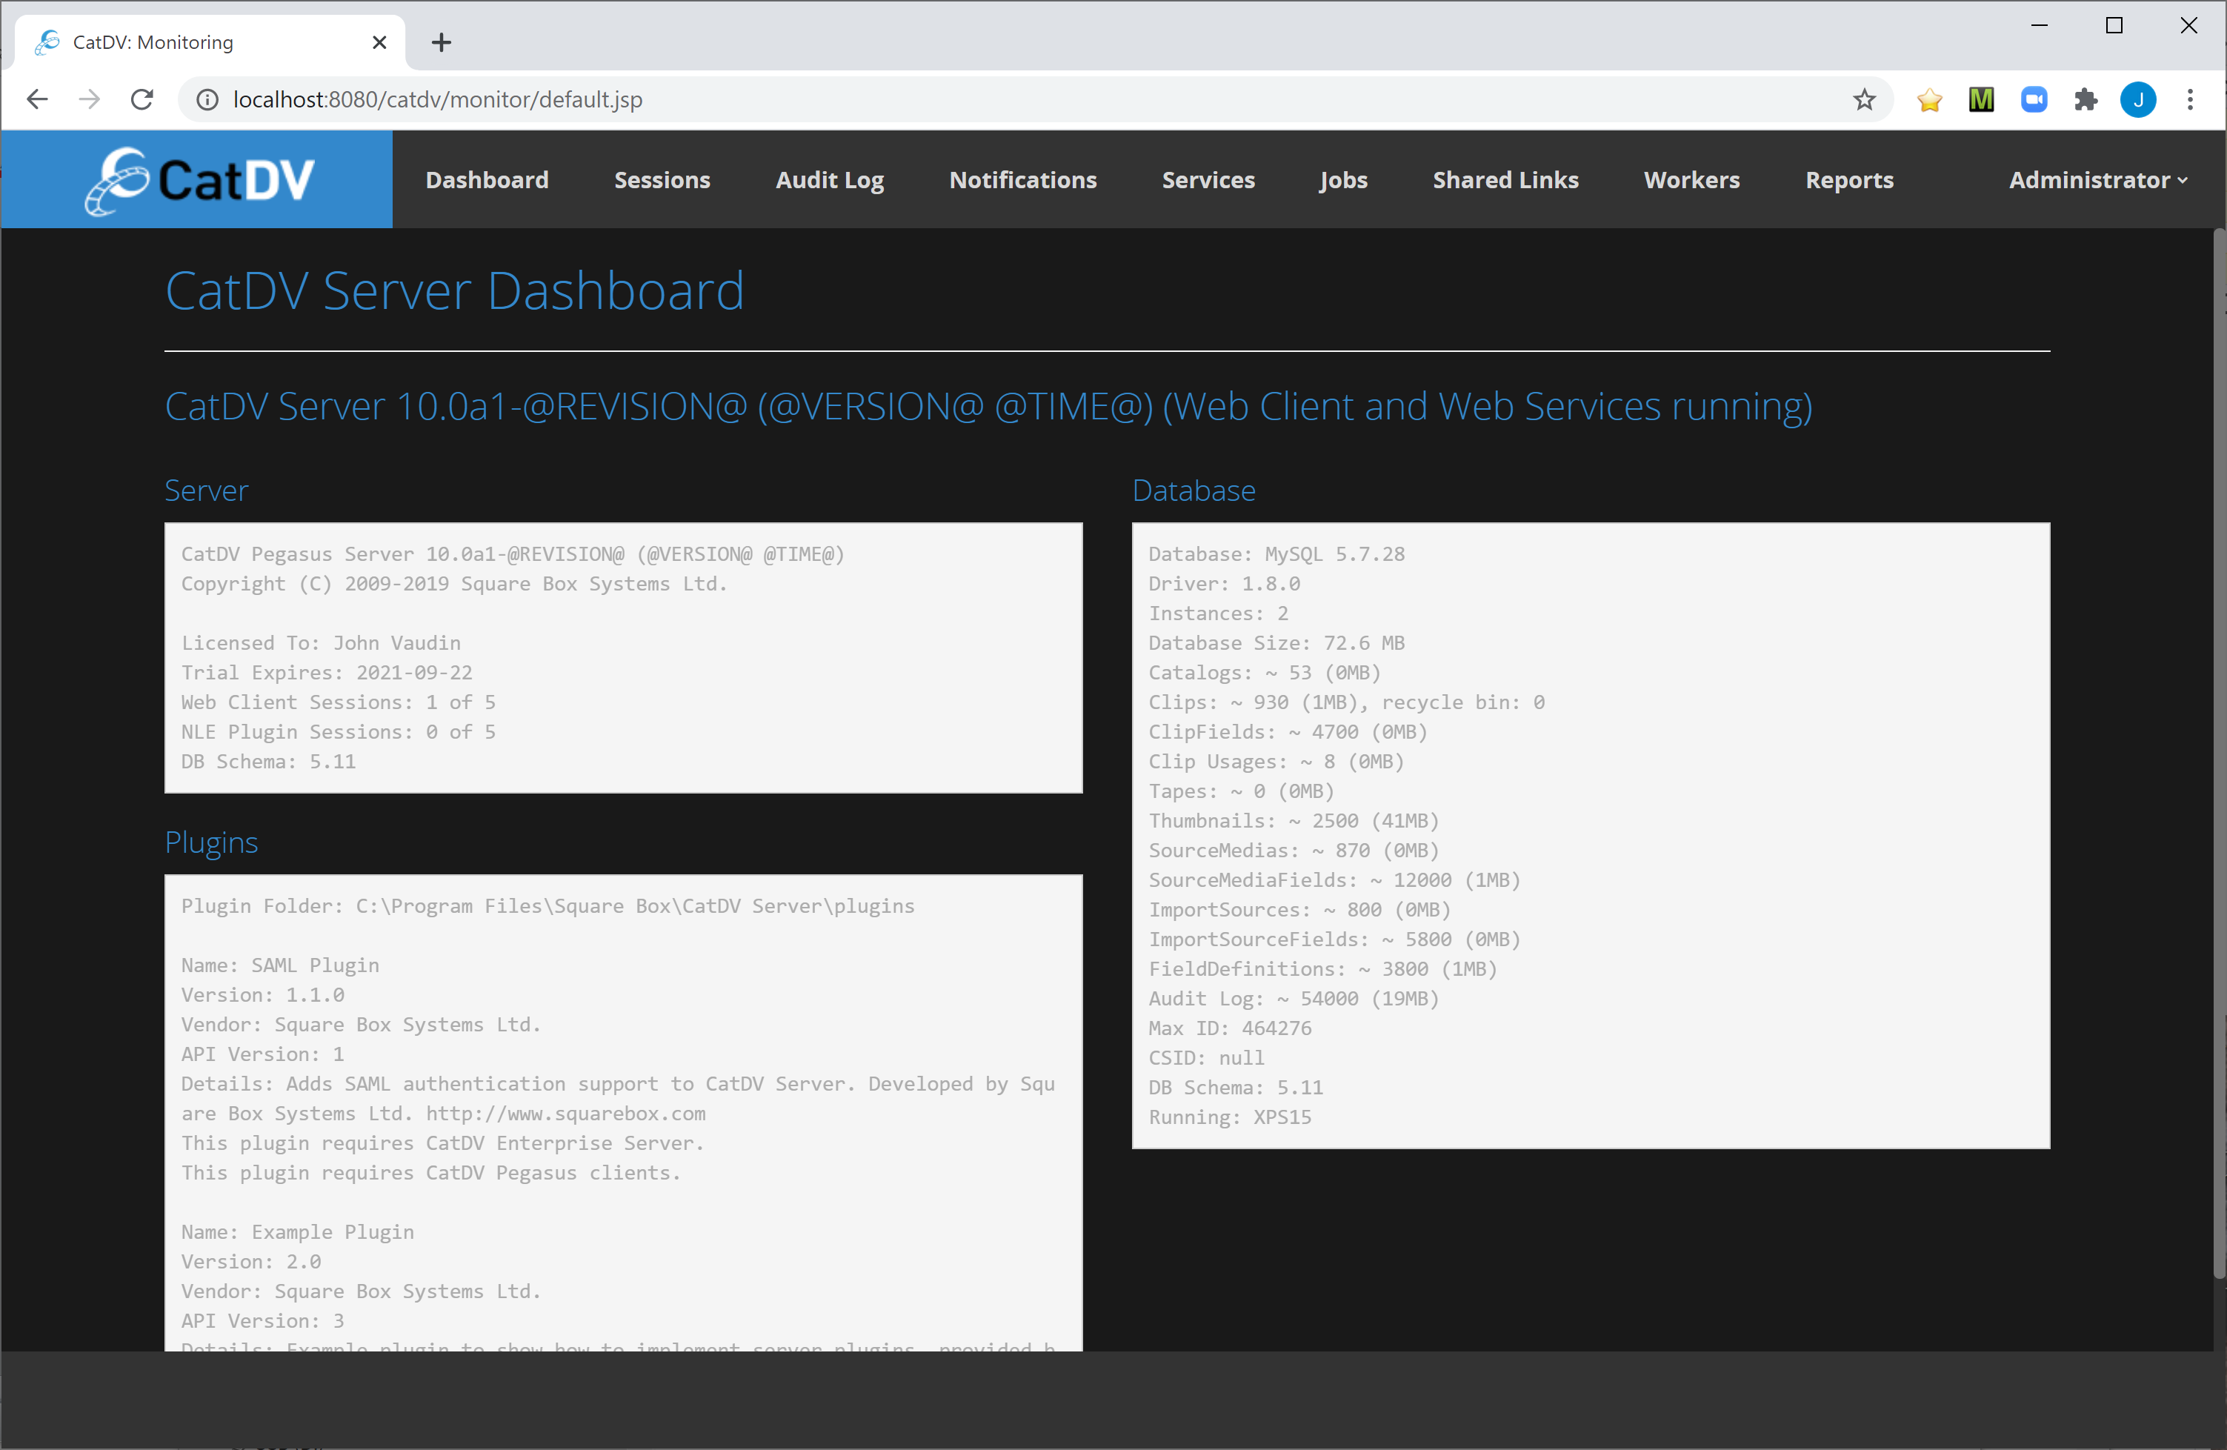
Task: Click the Copyright Square Box Systems line
Action: pos(454,584)
